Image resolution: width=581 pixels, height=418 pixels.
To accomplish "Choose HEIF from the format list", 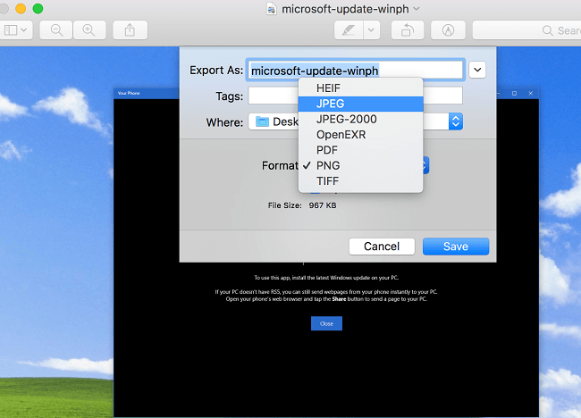I will click(x=360, y=88).
